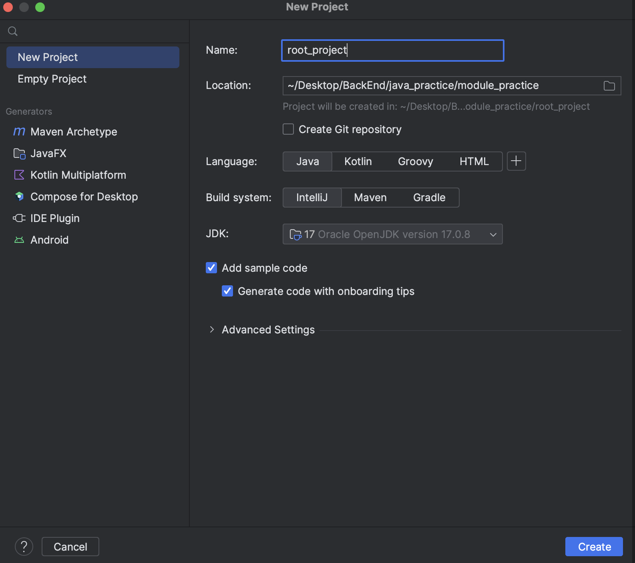
Task: Expand Advanced Settings chevron
Action: (212, 329)
